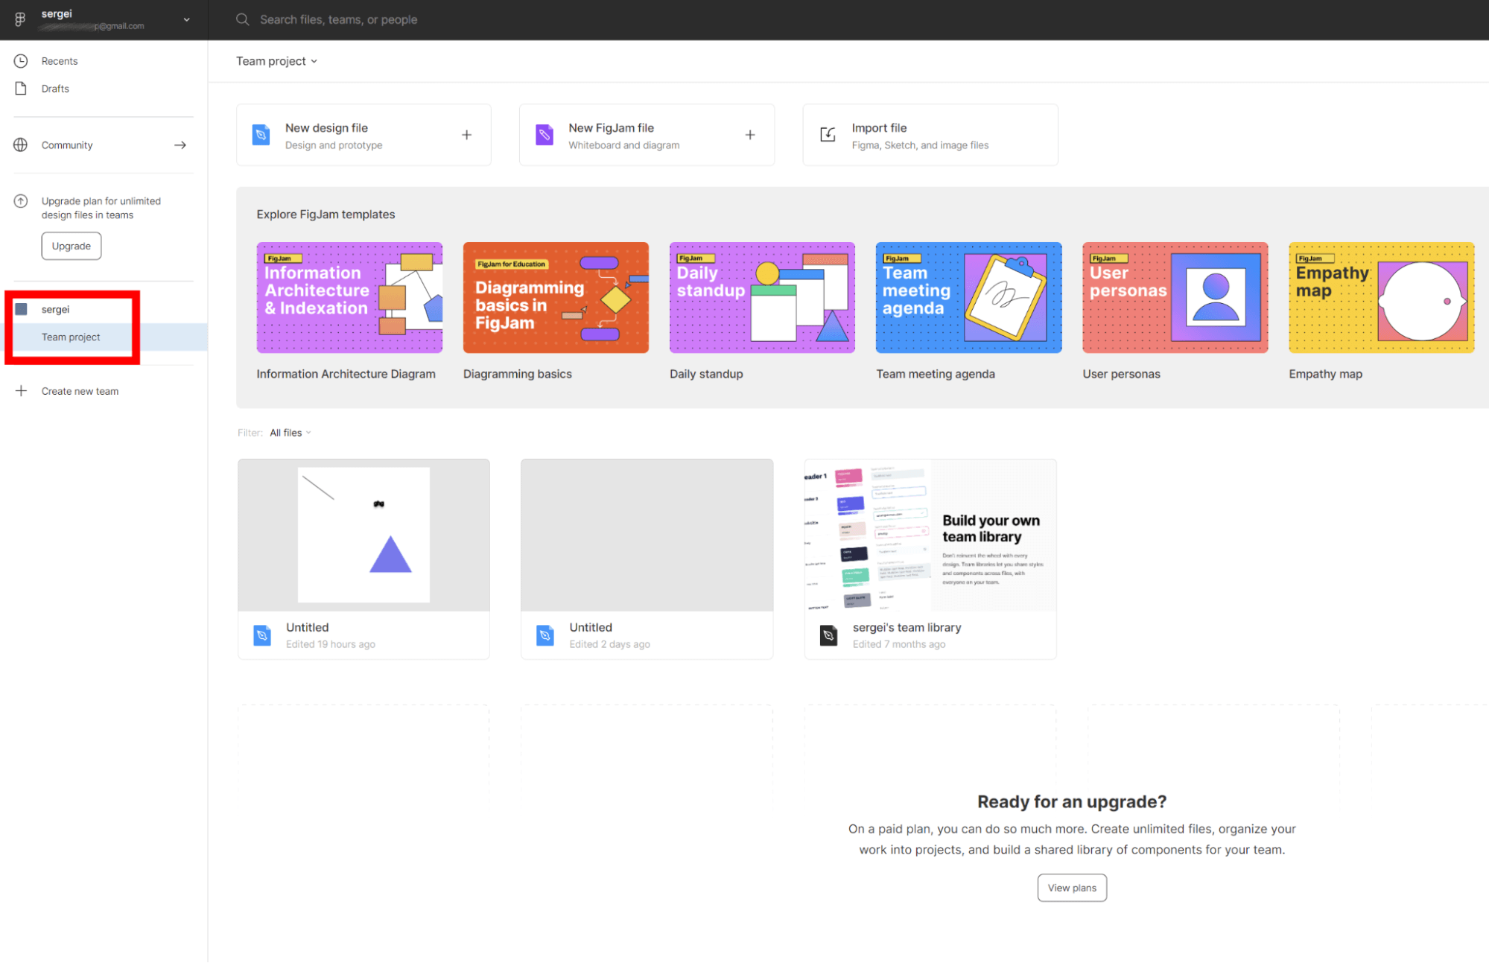The image size is (1489, 963).
Task: Click the Community globe icon
Action: [21, 145]
